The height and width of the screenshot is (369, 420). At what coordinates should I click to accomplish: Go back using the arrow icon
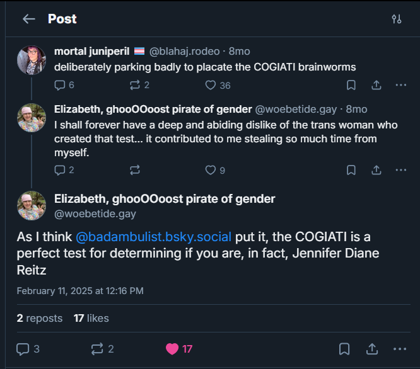coord(28,19)
